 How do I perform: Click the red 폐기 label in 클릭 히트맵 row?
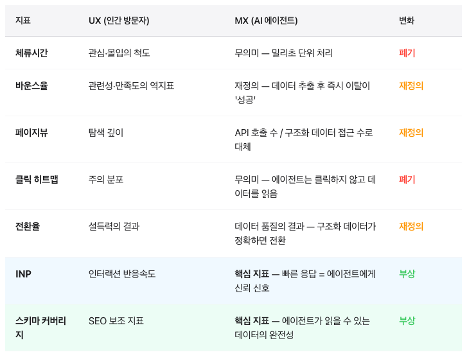(407, 179)
